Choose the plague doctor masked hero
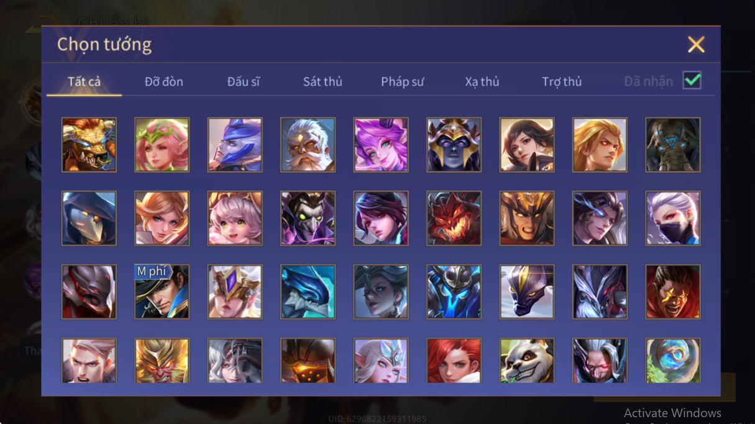The image size is (755, 424). pyautogui.click(x=89, y=218)
